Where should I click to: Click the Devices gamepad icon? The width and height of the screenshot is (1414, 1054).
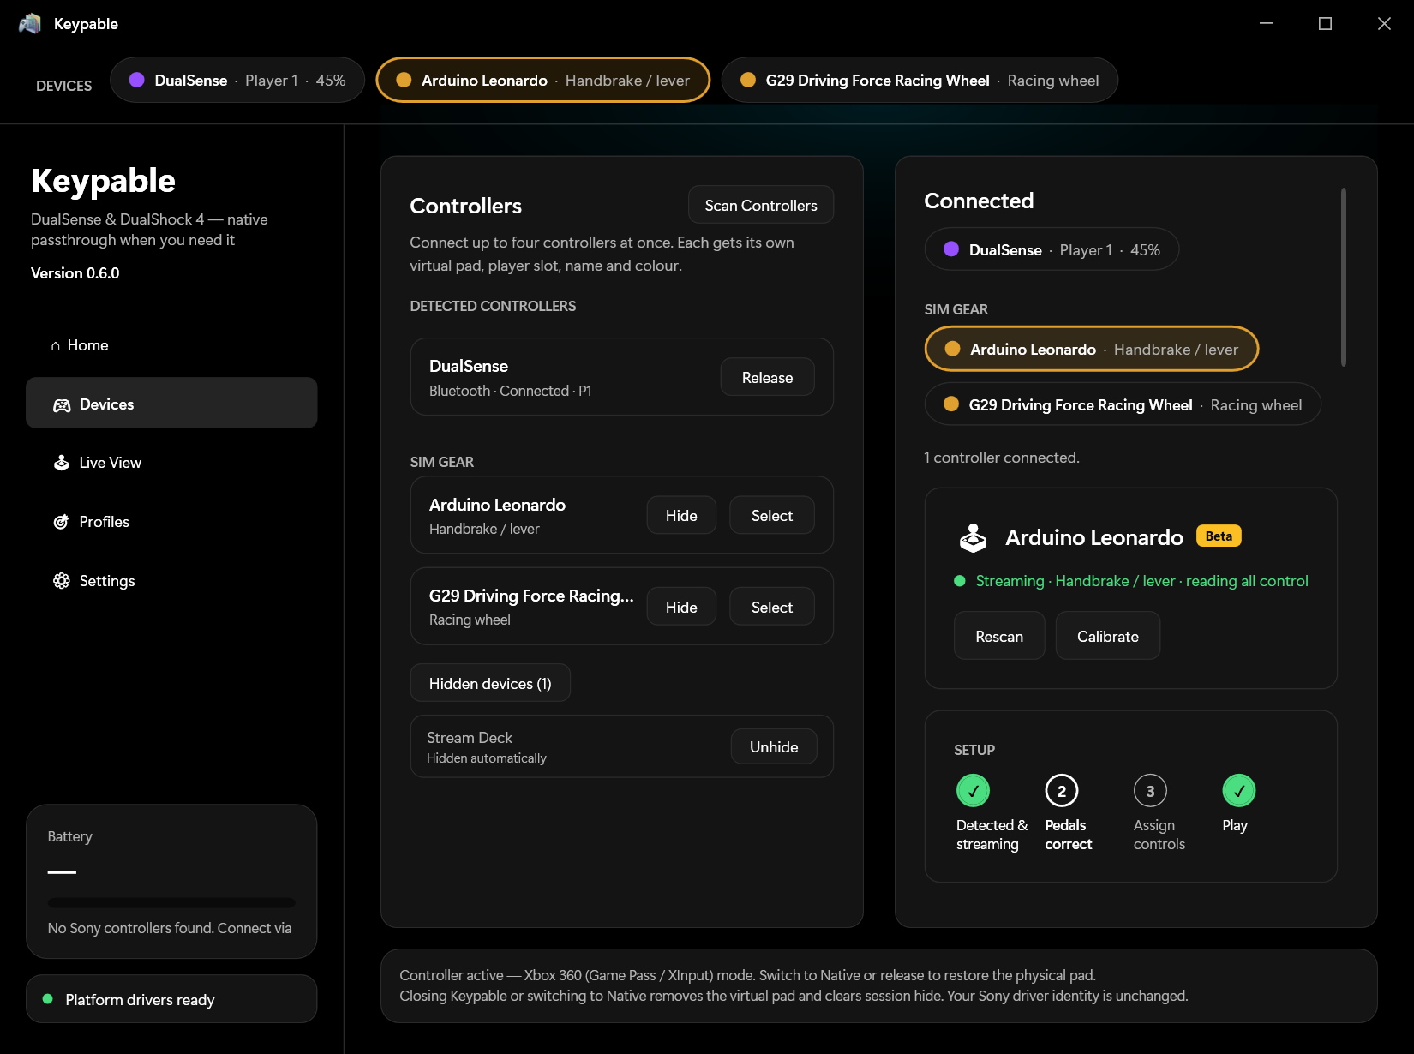pyautogui.click(x=62, y=405)
